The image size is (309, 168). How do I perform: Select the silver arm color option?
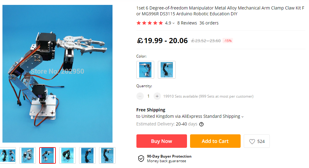145,70
